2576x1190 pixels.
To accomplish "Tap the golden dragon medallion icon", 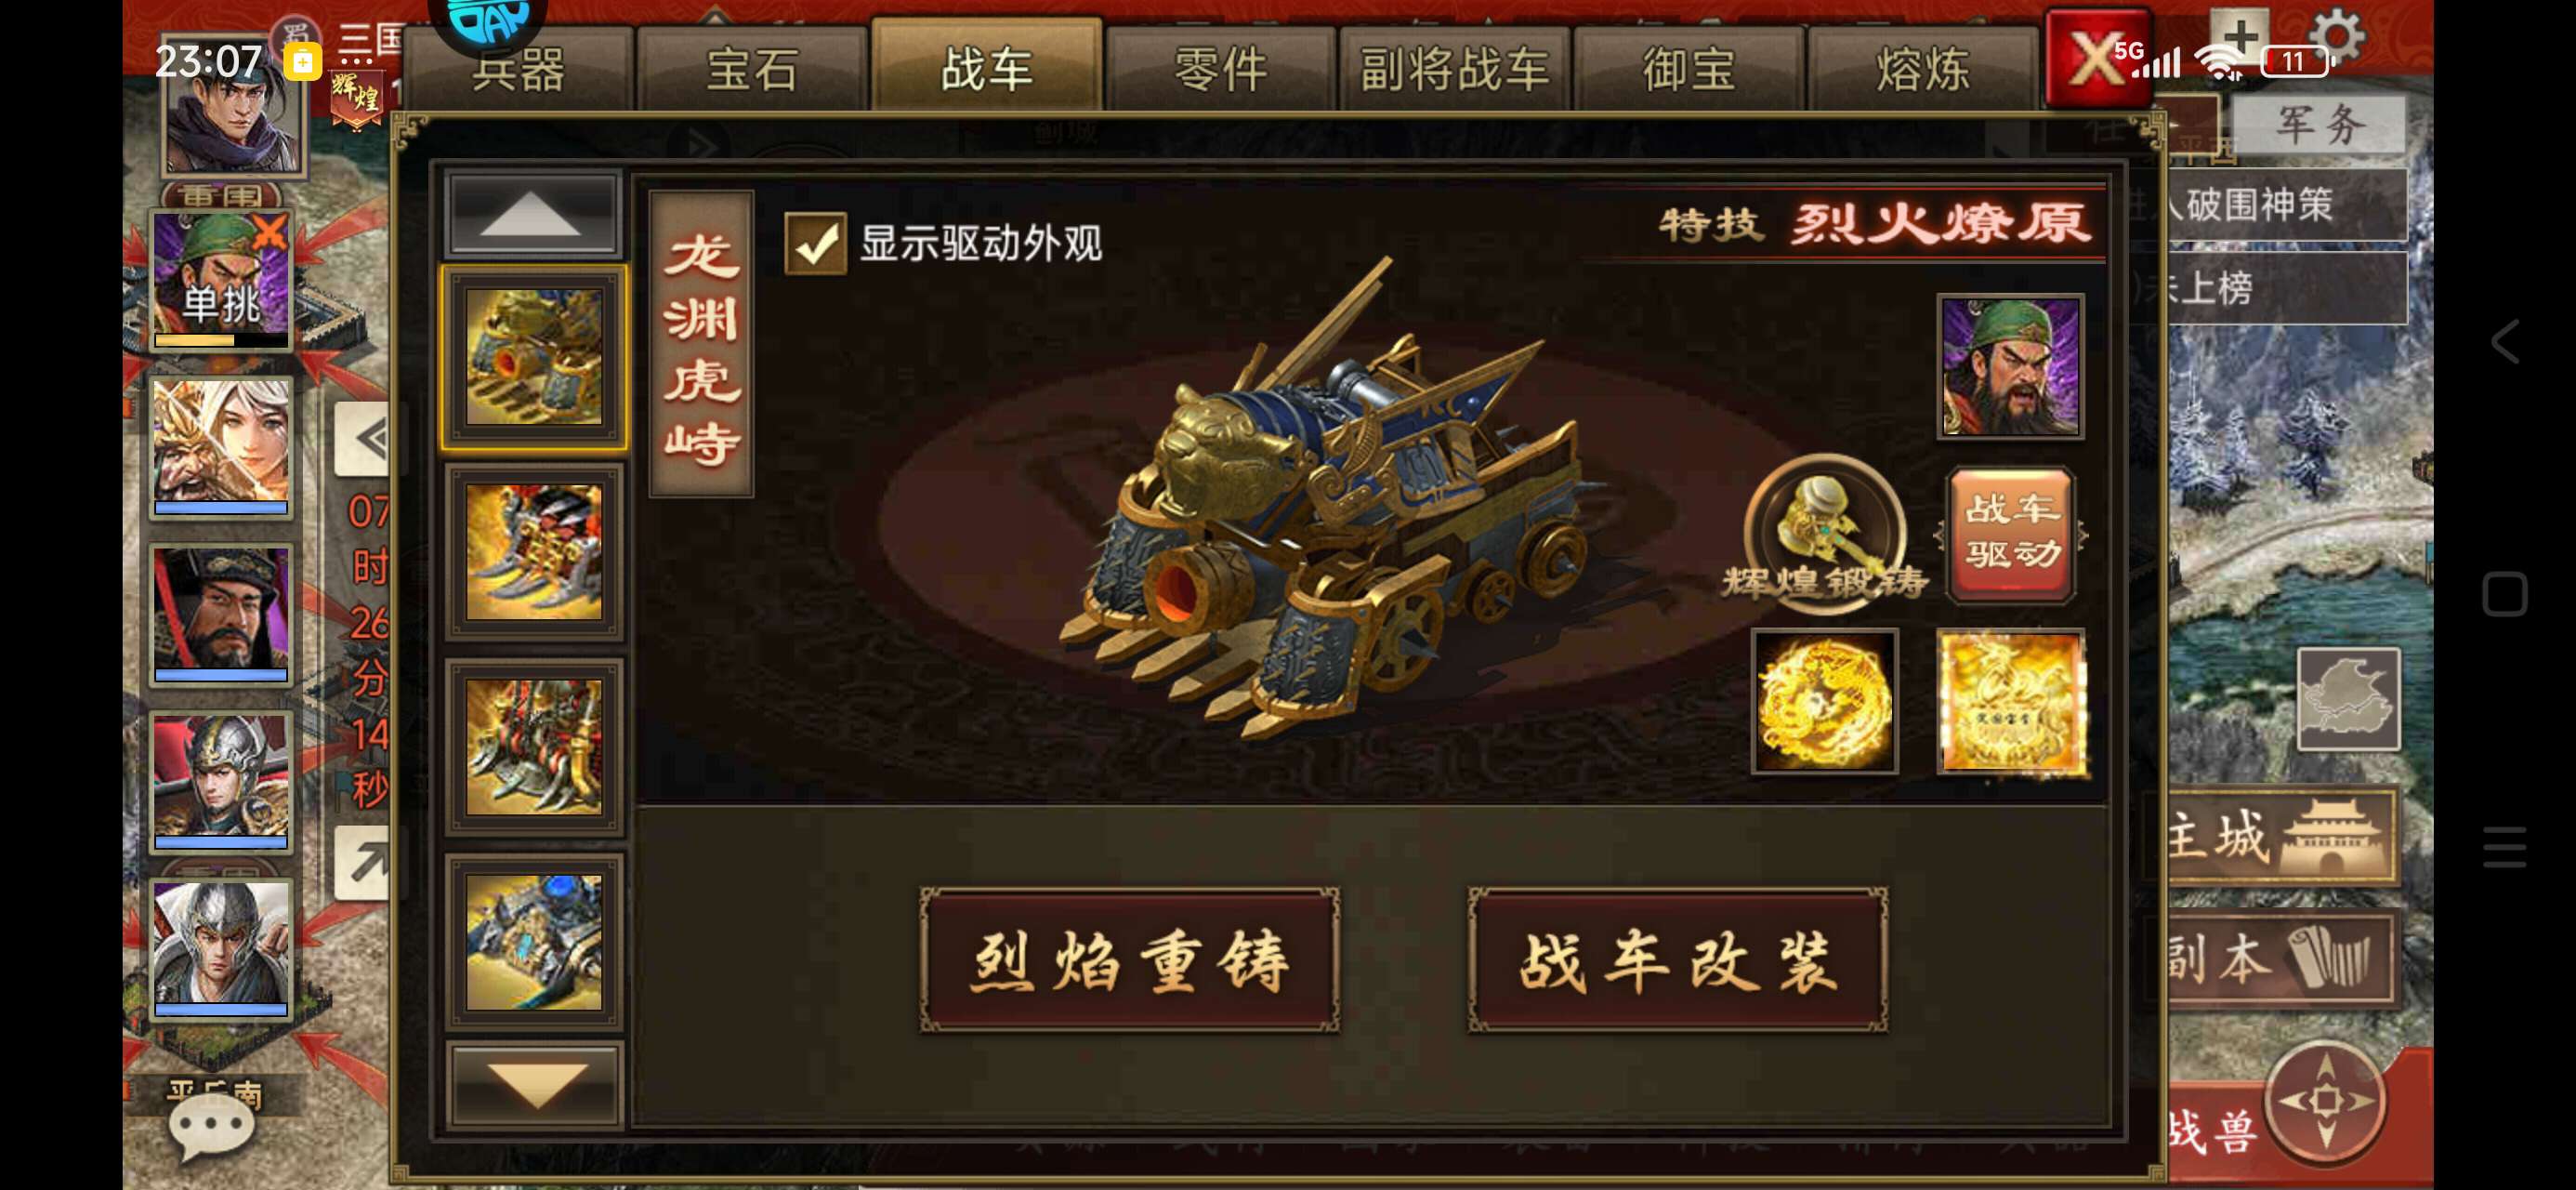I will (x=1825, y=701).
